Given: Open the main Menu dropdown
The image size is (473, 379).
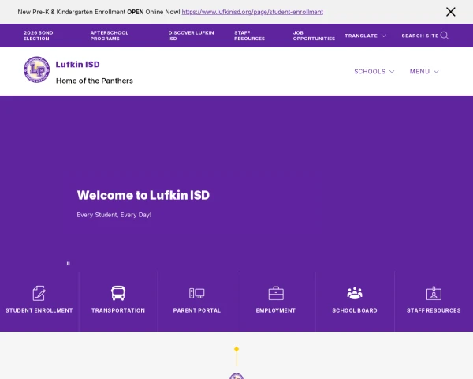Looking at the screenshot, I should tap(424, 72).
